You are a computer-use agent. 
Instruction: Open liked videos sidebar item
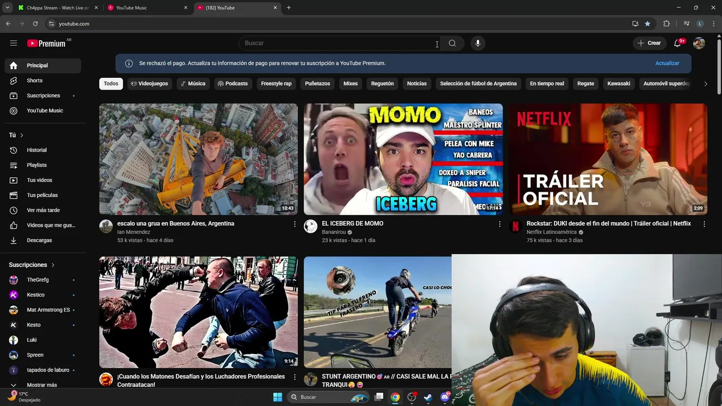43,225
